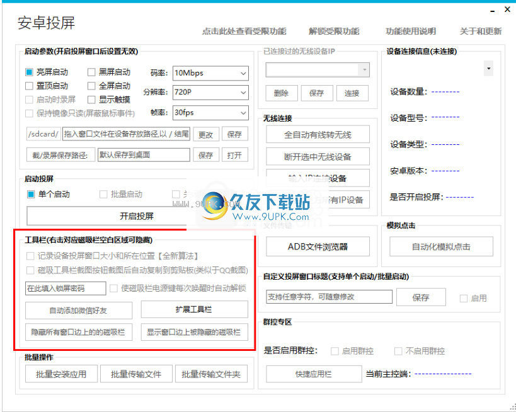Screen dimensions: 516x412
Task: Toggle the 亮屏启动 checkbox
Action: tap(29, 72)
